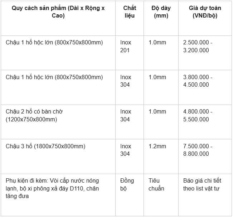Click the 'Quy cách sản phẩm' column header

(x=58, y=18)
